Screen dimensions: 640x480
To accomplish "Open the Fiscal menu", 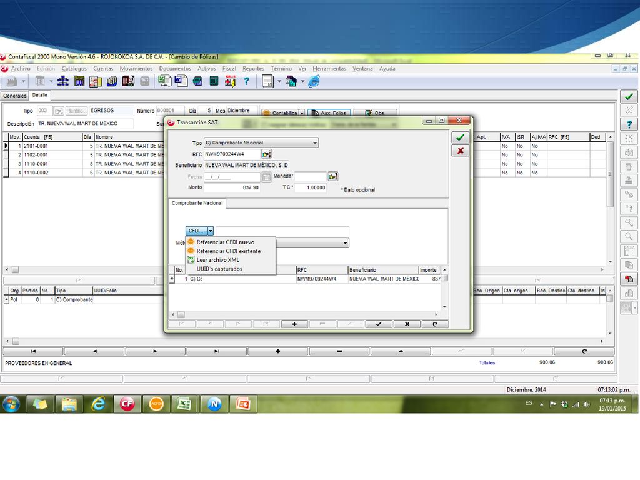I will pos(229,69).
